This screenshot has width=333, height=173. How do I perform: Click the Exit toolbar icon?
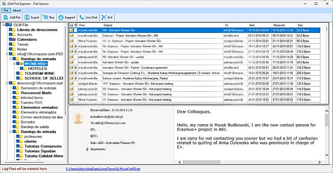click(x=104, y=17)
